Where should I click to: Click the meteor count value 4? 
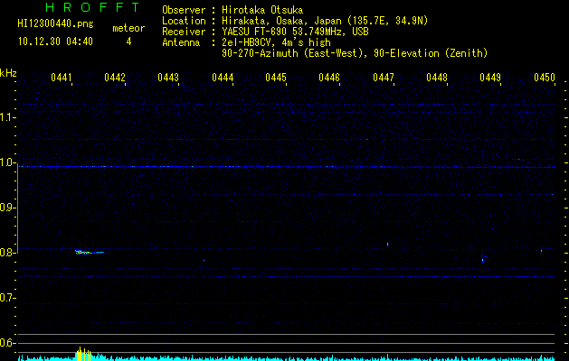[128, 42]
